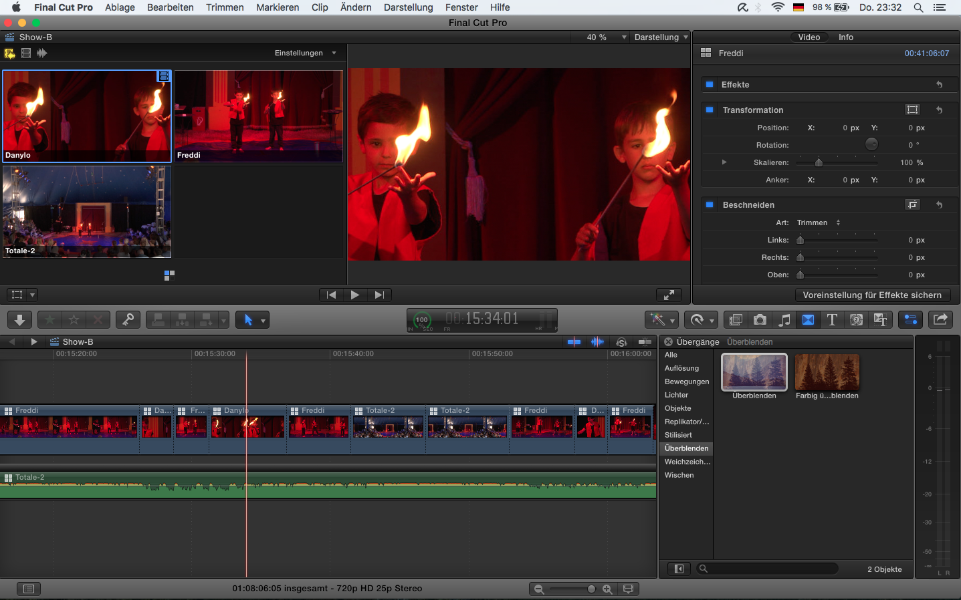961x600 pixels.
Task: Switch to the Video inspector tab
Action: 809,37
